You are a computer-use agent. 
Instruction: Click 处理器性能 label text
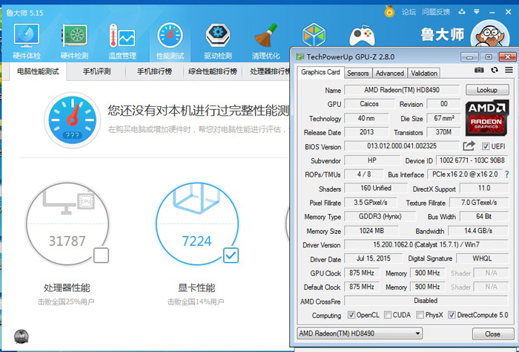[x=67, y=287]
